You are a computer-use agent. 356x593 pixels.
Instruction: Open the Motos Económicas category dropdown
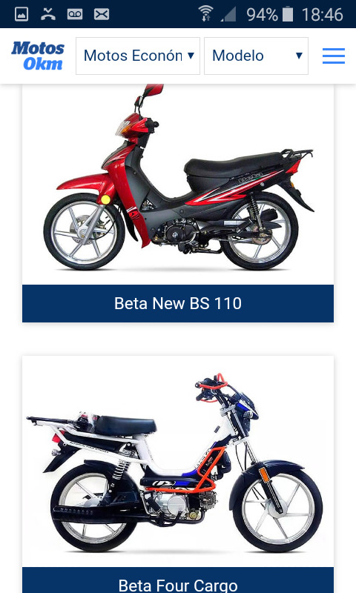[138, 56]
